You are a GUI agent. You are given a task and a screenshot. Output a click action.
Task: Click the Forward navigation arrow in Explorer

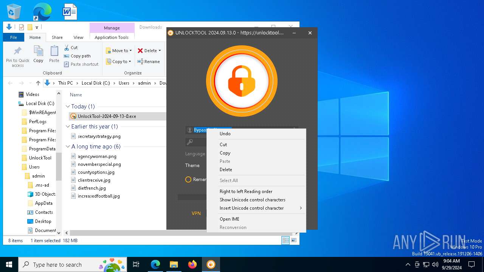pyautogui.click(x=22, y=83)
